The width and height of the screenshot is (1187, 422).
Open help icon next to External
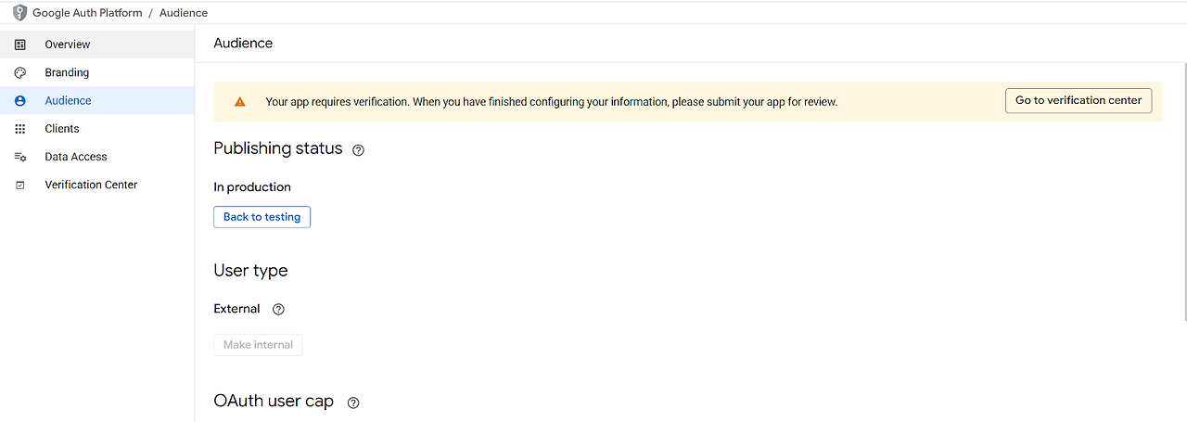278,310
